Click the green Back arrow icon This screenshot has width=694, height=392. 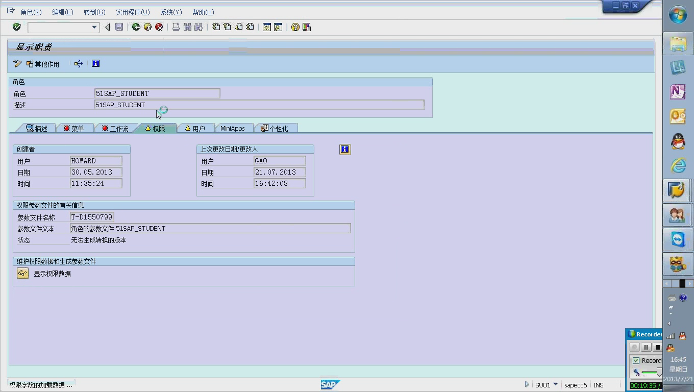click(x=136, y=27)
